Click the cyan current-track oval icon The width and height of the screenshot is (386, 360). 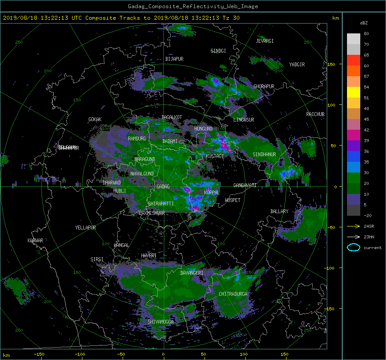click(x=353, y=247)
